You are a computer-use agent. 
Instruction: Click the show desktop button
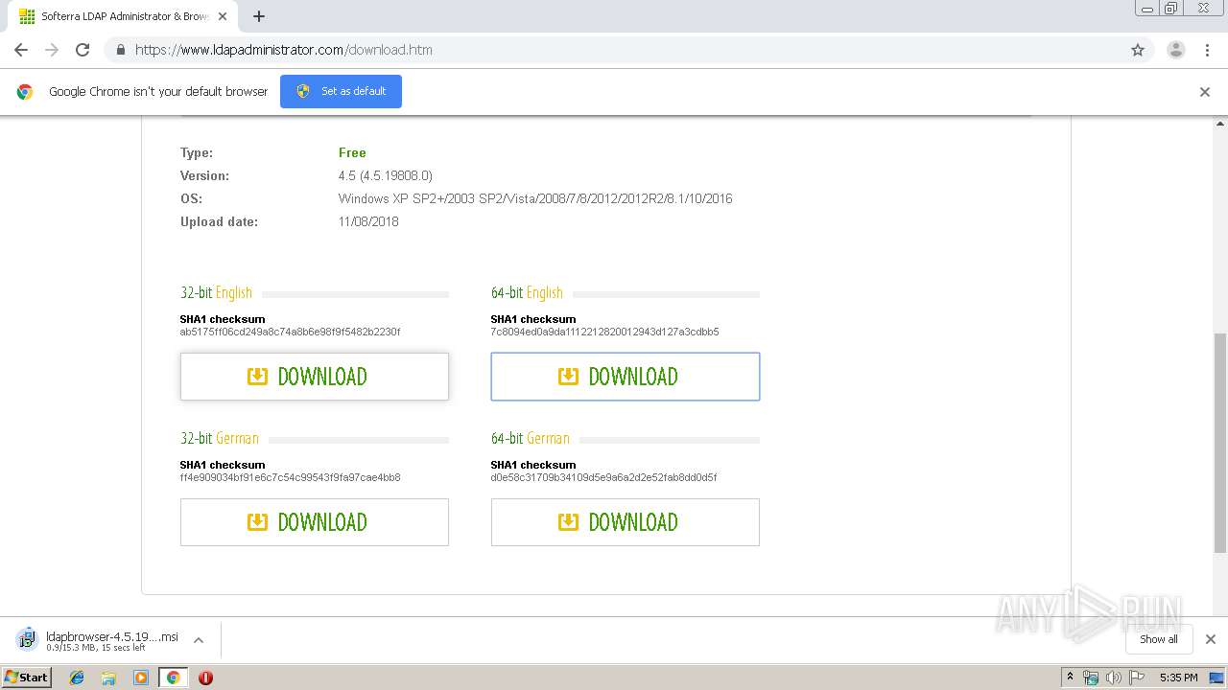click(x=1218, y=678)
